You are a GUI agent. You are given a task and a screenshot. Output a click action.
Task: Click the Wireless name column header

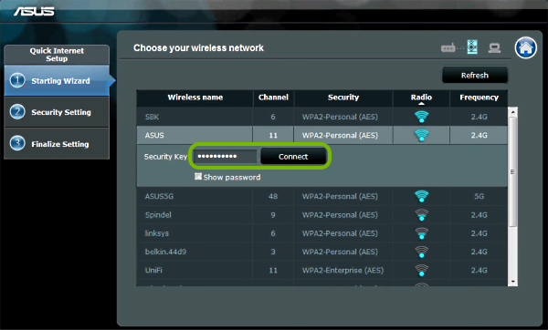coord(195,98)
